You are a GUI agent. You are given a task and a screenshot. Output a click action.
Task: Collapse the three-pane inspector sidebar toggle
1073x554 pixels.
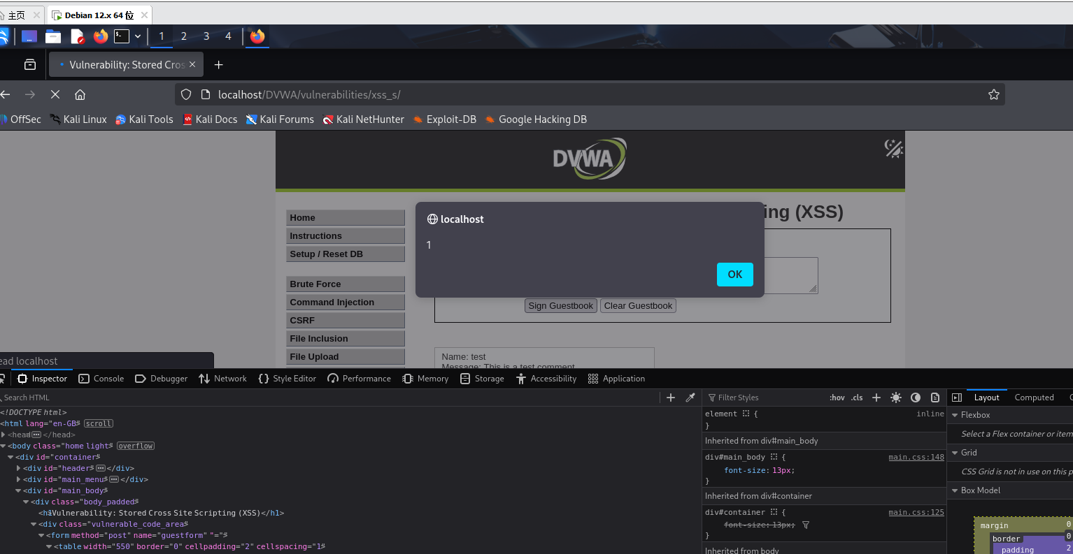click(957, 398)
